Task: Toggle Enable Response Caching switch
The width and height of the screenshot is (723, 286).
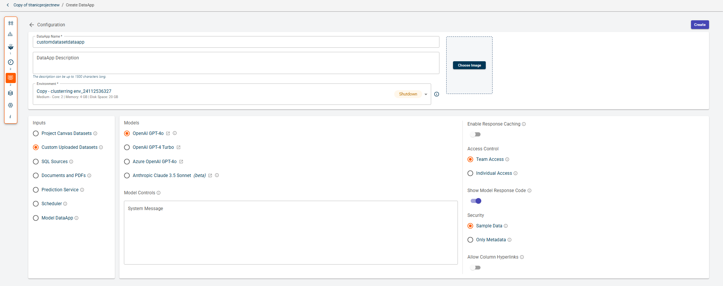Action: (475, 135)
